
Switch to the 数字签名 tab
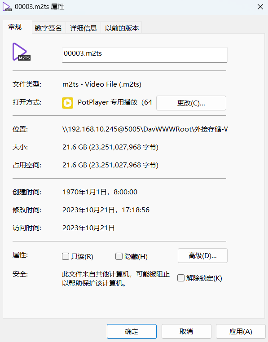pyautogui.click(x=48, y=28)
